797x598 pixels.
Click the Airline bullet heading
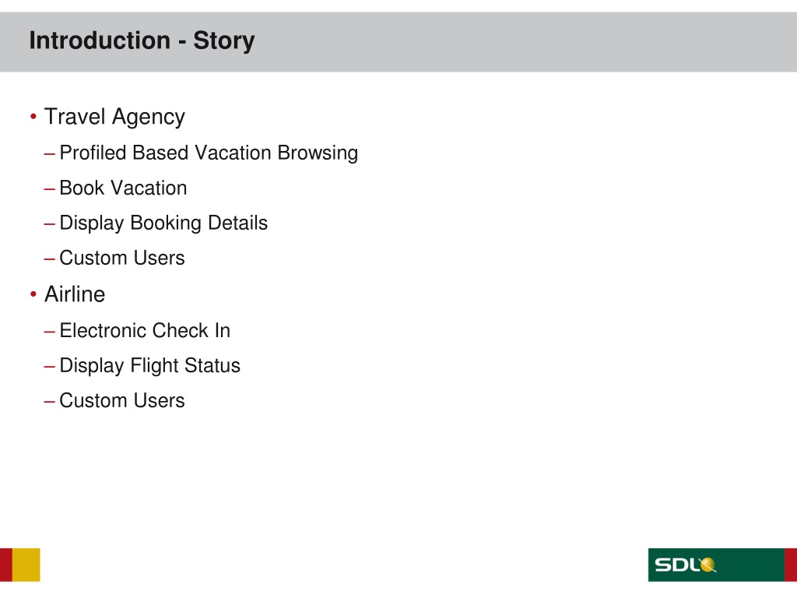tap(75, 294)
